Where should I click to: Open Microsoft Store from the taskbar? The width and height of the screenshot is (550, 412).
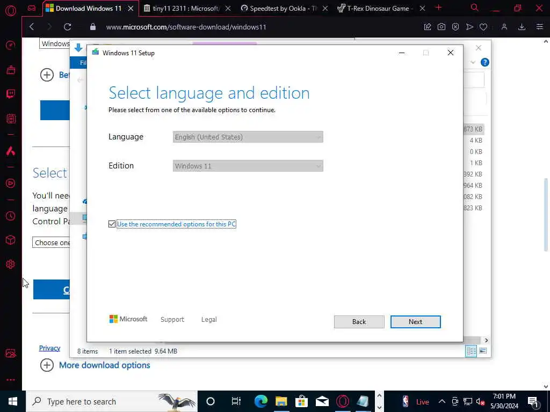(x=301, y=401)
